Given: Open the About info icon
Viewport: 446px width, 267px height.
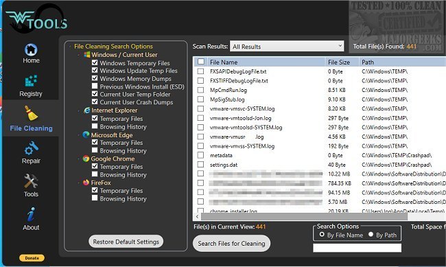Looking at the screenshot, I should (x=31, y=214).
